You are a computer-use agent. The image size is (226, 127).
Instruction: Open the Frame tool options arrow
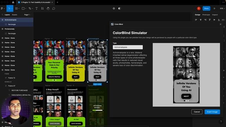pos(19,8)
